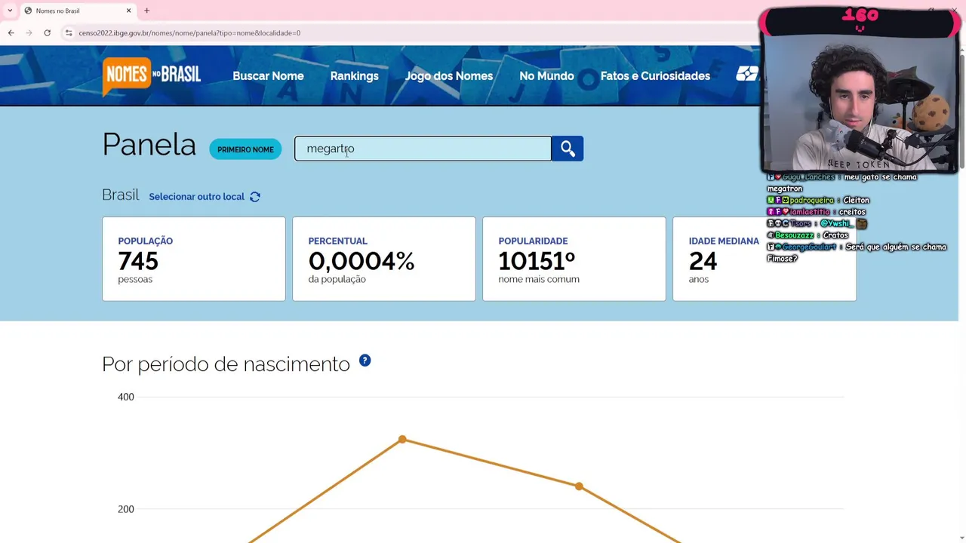Image resolution: width=966 pixels, height=543 pixels.
Task: Click the name search input field
Action: coord(423,149)
